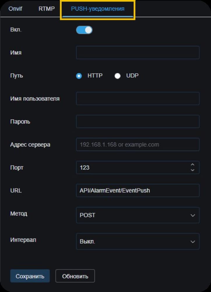Open the PUSH-уведомления tab
Image resolution: width=211 pixels, height=292 pixels.
tap(98, 9)
